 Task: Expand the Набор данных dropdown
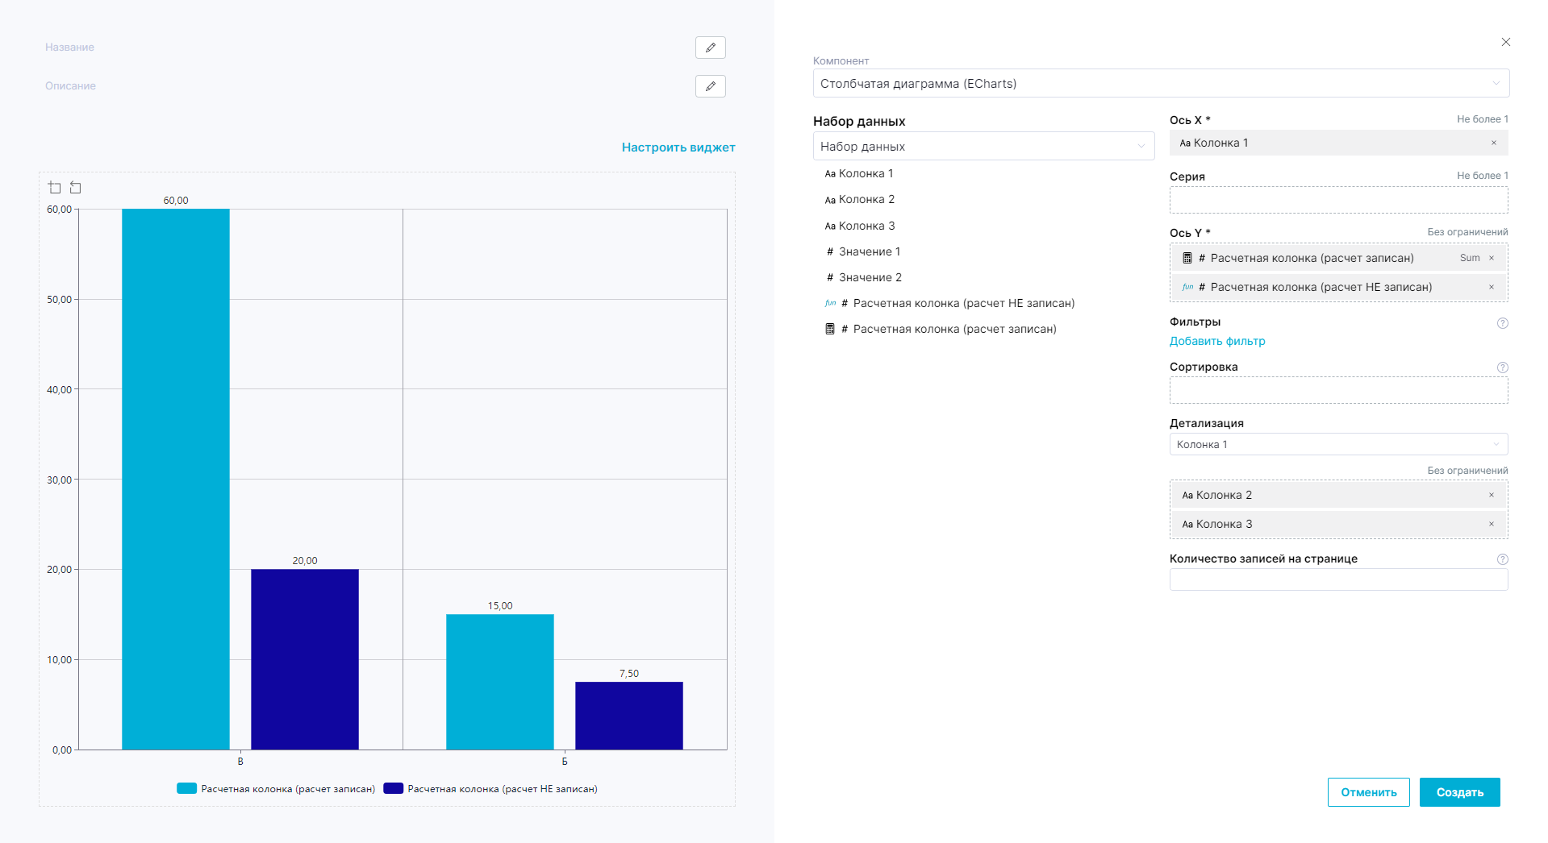(983, 146)
